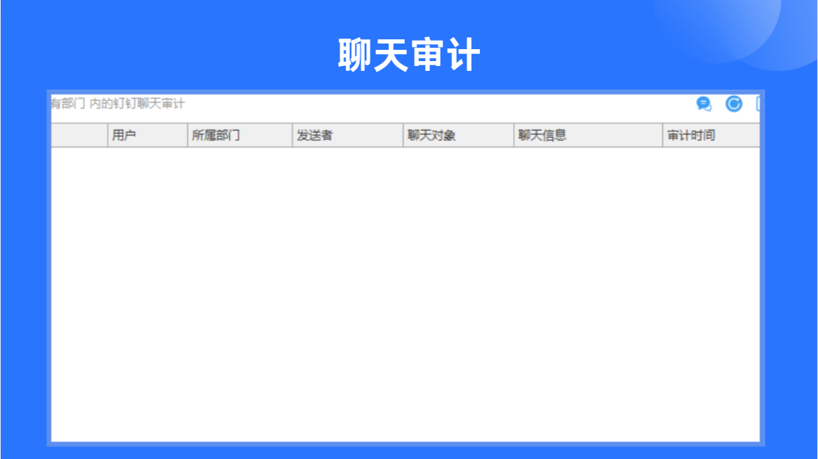Click divider between 发送者 and 聊天对象 headers
Screen dimensions: 818x459
[403, 135]
